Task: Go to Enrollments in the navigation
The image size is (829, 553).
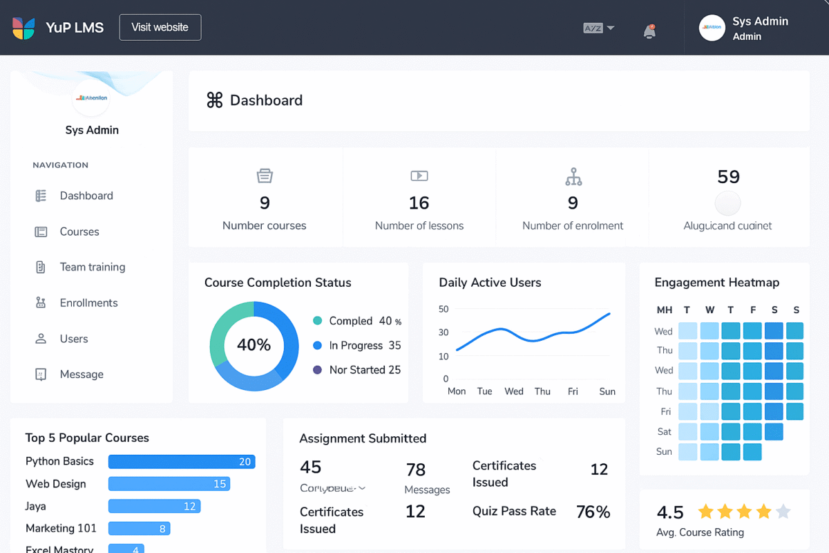Action: 88,303
